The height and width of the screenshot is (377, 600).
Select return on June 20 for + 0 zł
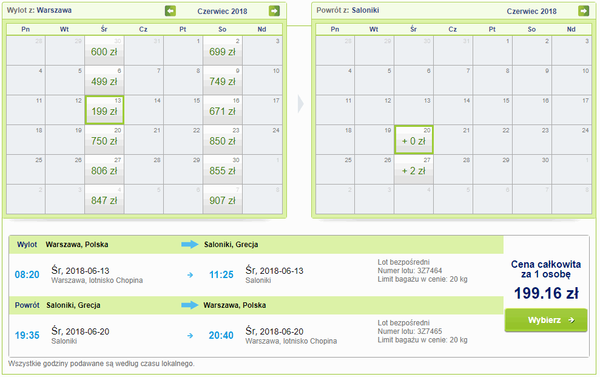[x=414, y=140]
